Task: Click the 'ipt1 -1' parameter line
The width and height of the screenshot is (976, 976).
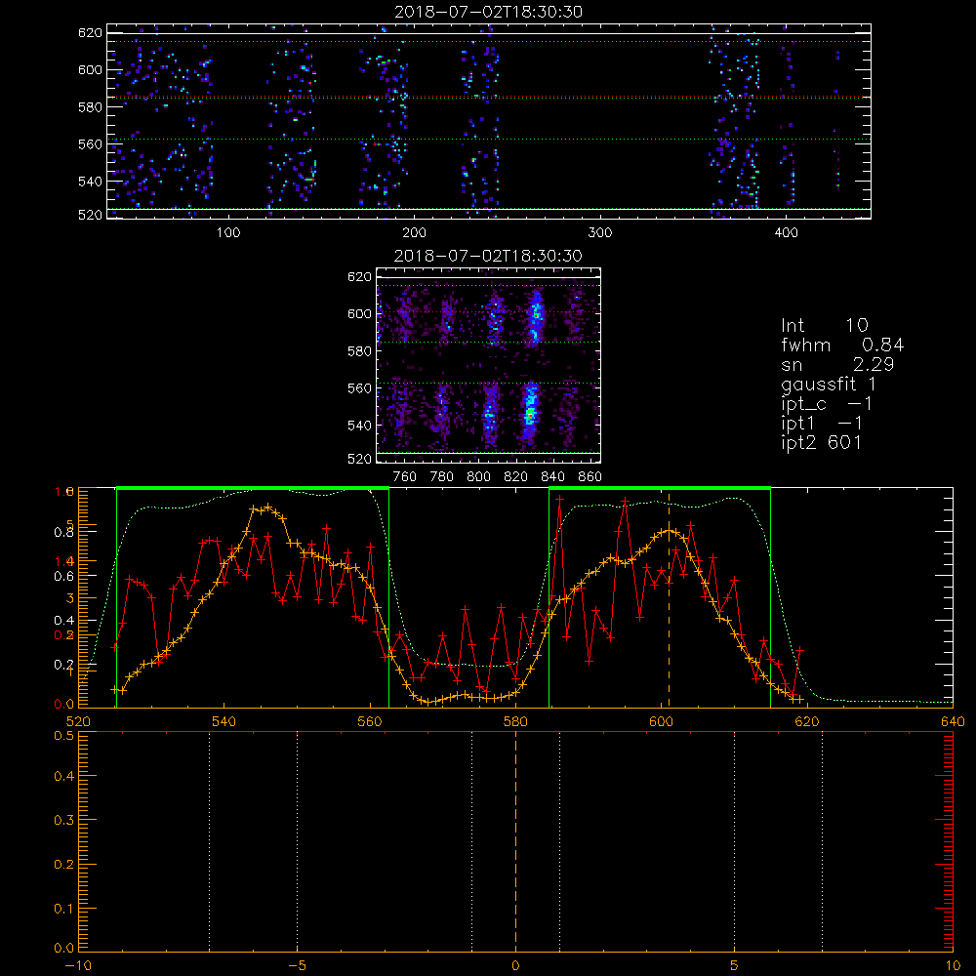Action: point(822,424)
